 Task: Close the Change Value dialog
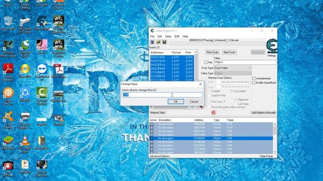(200, 84)
